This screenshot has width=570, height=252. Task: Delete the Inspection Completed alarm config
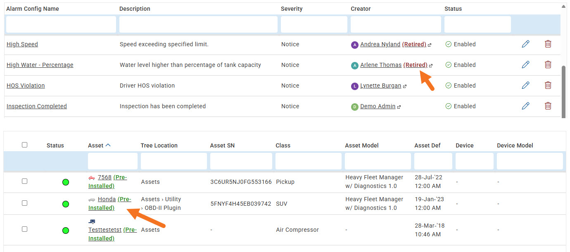(548, 106)
